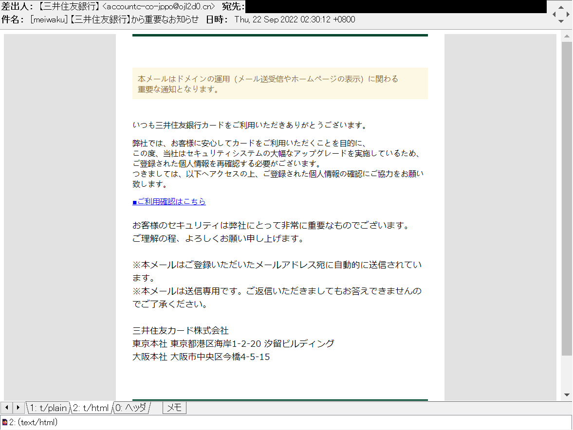Click the message scrollbar down arrow
This screenshot has height=430, width=573.
[x=567, y=395]
